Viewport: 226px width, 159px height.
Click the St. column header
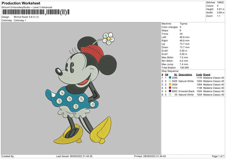[176, 74]
